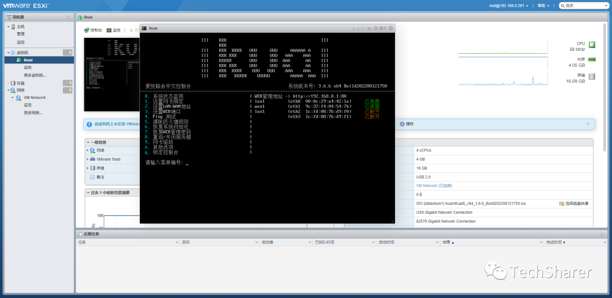Click the keyboard layout flag icon
Viewport: 612px width, 298px height.
coord(369,28)
